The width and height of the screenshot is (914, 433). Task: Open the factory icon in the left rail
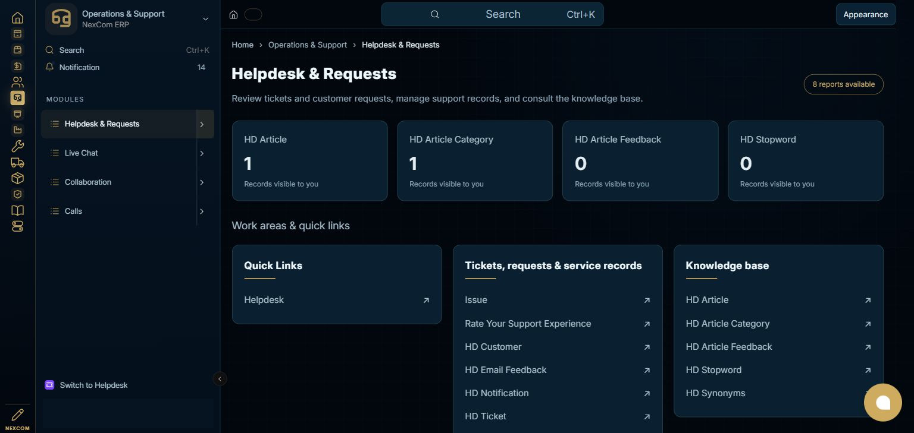coord(17,130)
